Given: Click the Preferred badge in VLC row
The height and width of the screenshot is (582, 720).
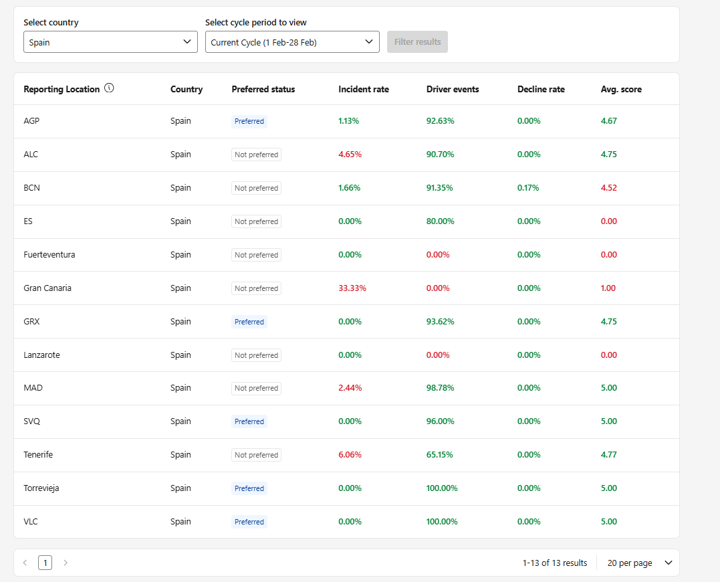Looking at the screenshot, I should pos(249,522).
